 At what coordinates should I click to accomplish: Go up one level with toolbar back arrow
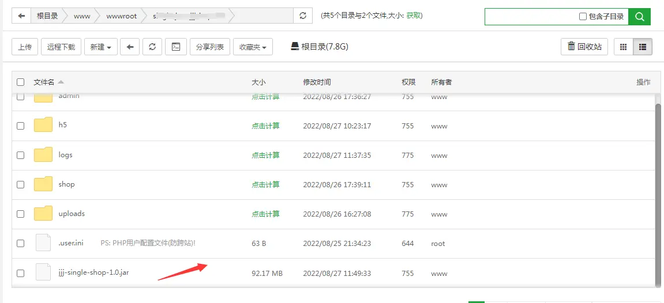pos(130,47)
